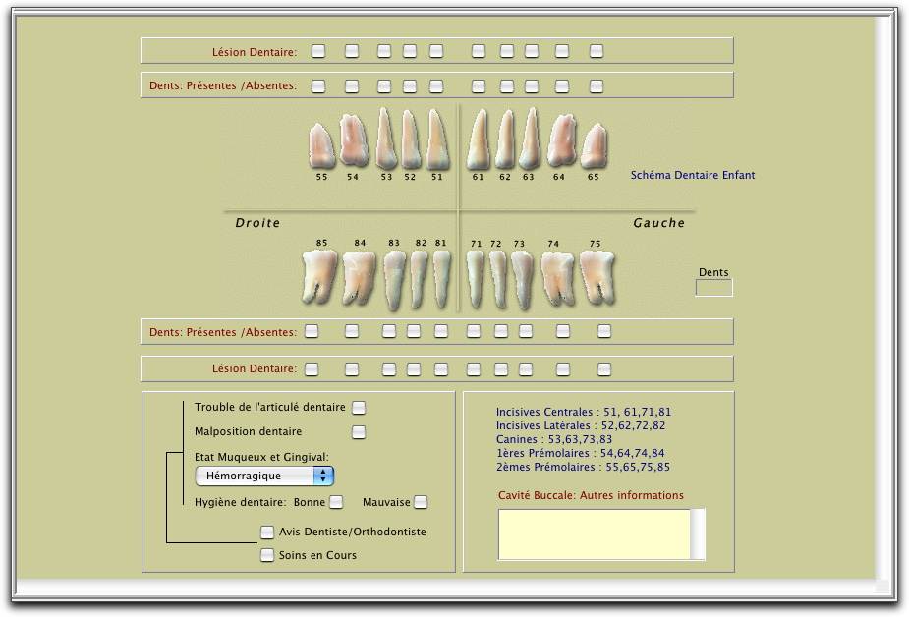Viewport: 909px width, 617px height.
Task: Select tooth 82 image
Action: click(420, 280)
